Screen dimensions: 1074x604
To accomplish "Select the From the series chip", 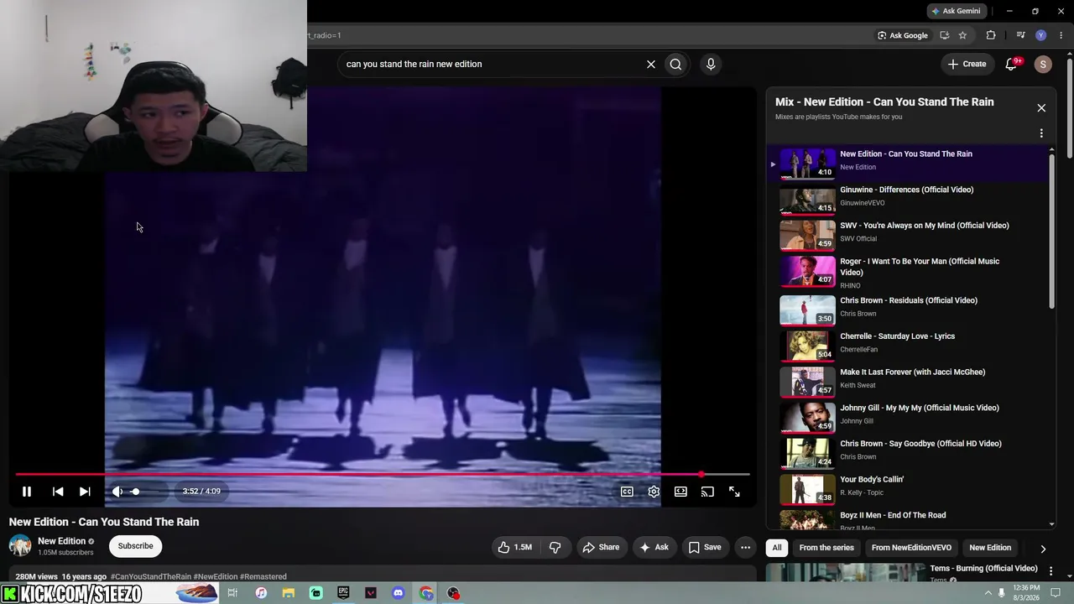I will pos(826,548).
